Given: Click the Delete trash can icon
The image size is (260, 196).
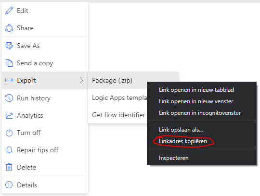Looking at the screenshot, I should coord(9,167).
